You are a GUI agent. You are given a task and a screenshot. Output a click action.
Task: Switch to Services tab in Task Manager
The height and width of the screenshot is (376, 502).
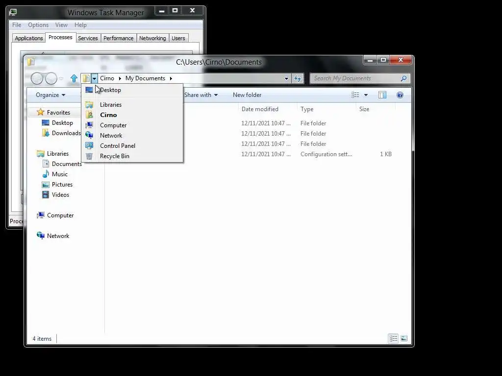88,38
